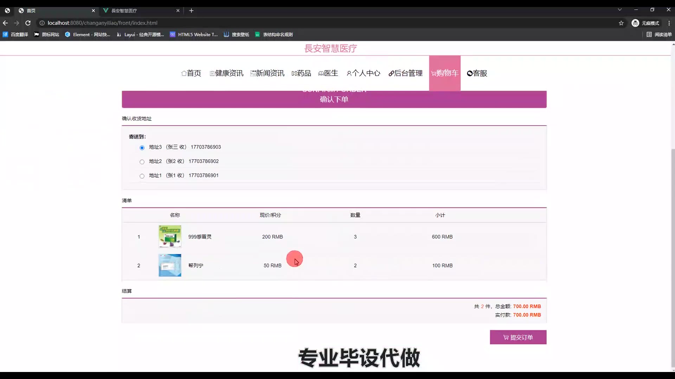Click the 999感冒灵 product thumbnail
The height and width of the screenshot is (379, 675).
tap(170, 237)
